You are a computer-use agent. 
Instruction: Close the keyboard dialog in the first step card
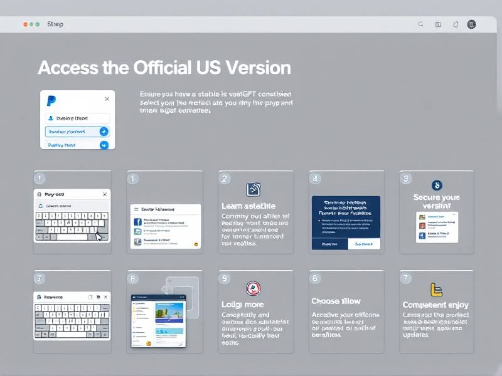coord(104,195)
